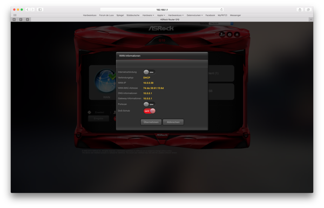Click the router's home icon at top right

237,35
